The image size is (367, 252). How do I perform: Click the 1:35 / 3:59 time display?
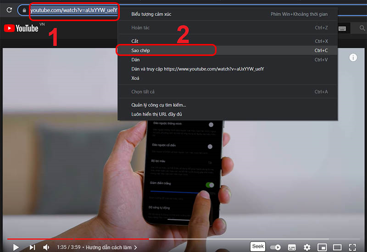click(x=68, y=247)
